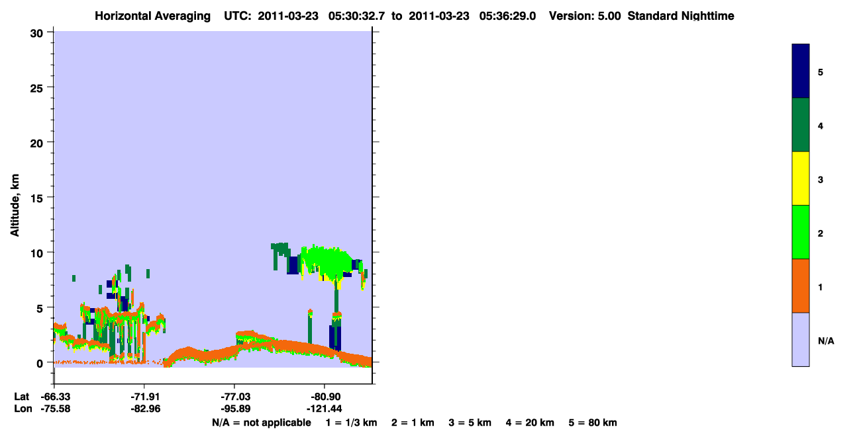Click 'N/A = not applicable' legend note

pos(262,422)
